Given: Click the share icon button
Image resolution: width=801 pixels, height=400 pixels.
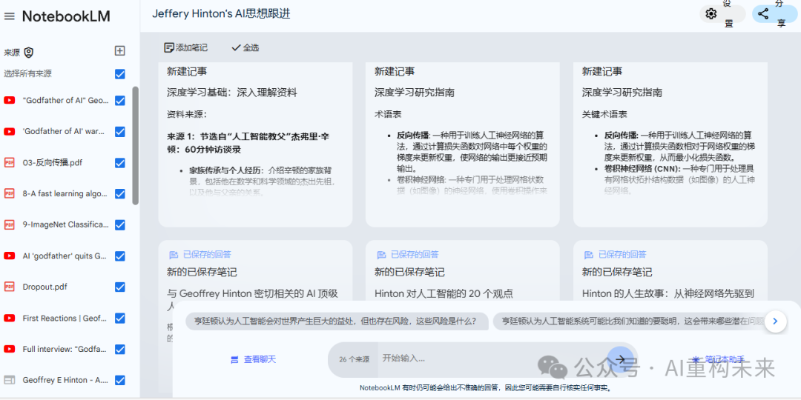Looking at the screenshot, I should click(x=763, y=14).
